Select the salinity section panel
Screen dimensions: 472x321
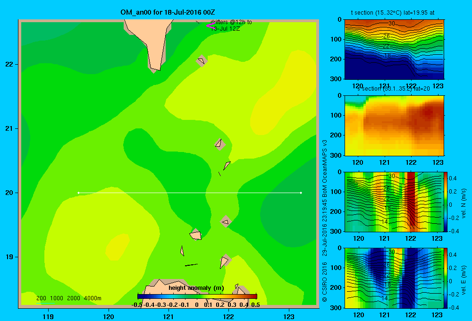[x=394, y=126]
